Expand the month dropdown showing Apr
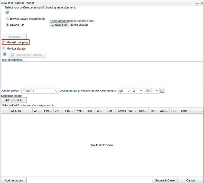Image resolution: width=204 pixels, height=183 pixels. [x=124, y=91]
